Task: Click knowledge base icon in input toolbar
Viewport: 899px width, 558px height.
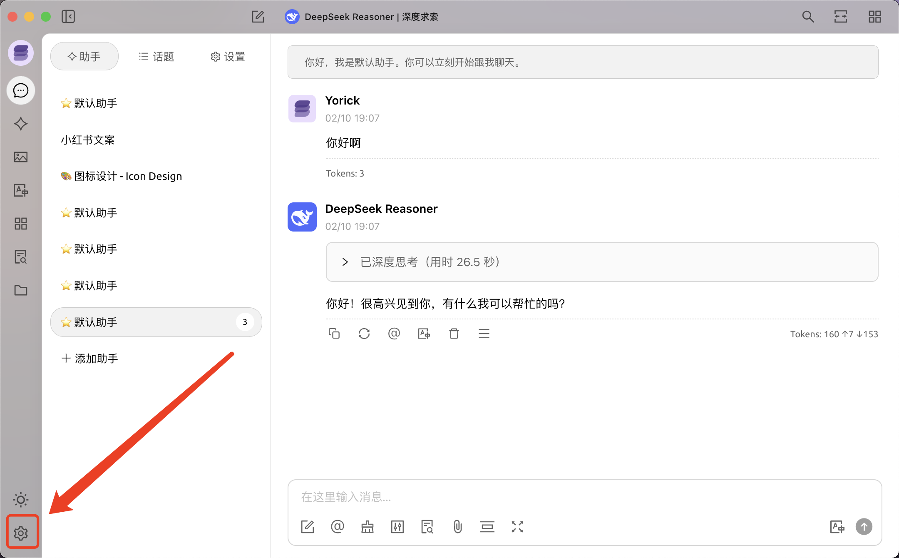Action: click(427, 527)
